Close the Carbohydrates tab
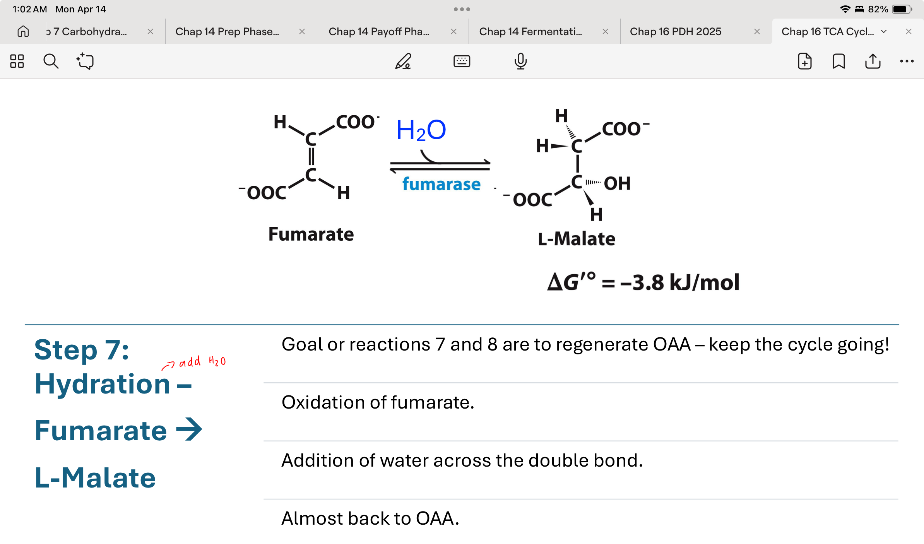924x544 pixels. (x=150, y=31)
